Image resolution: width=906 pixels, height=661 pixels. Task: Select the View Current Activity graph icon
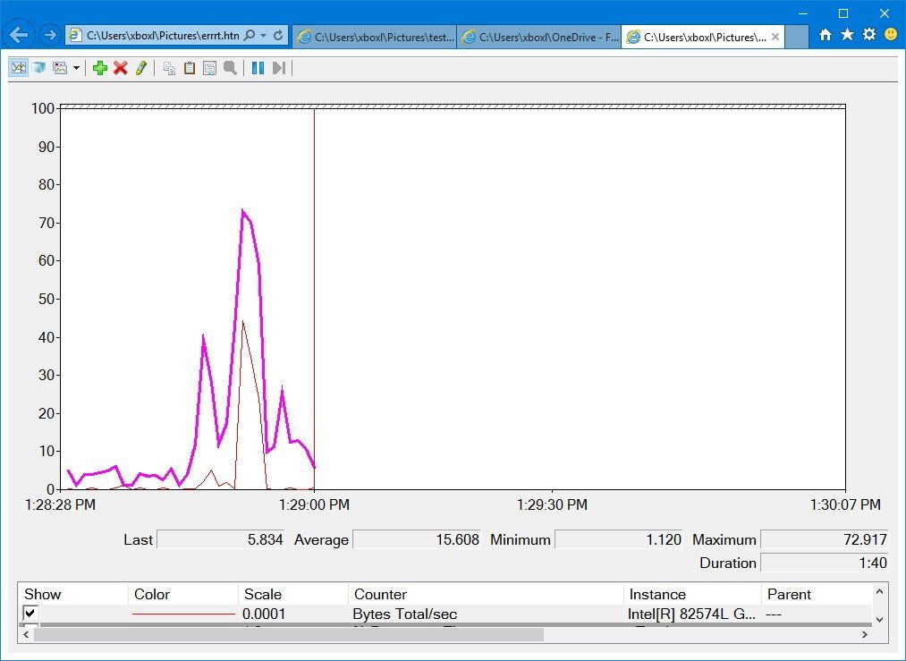18,67
